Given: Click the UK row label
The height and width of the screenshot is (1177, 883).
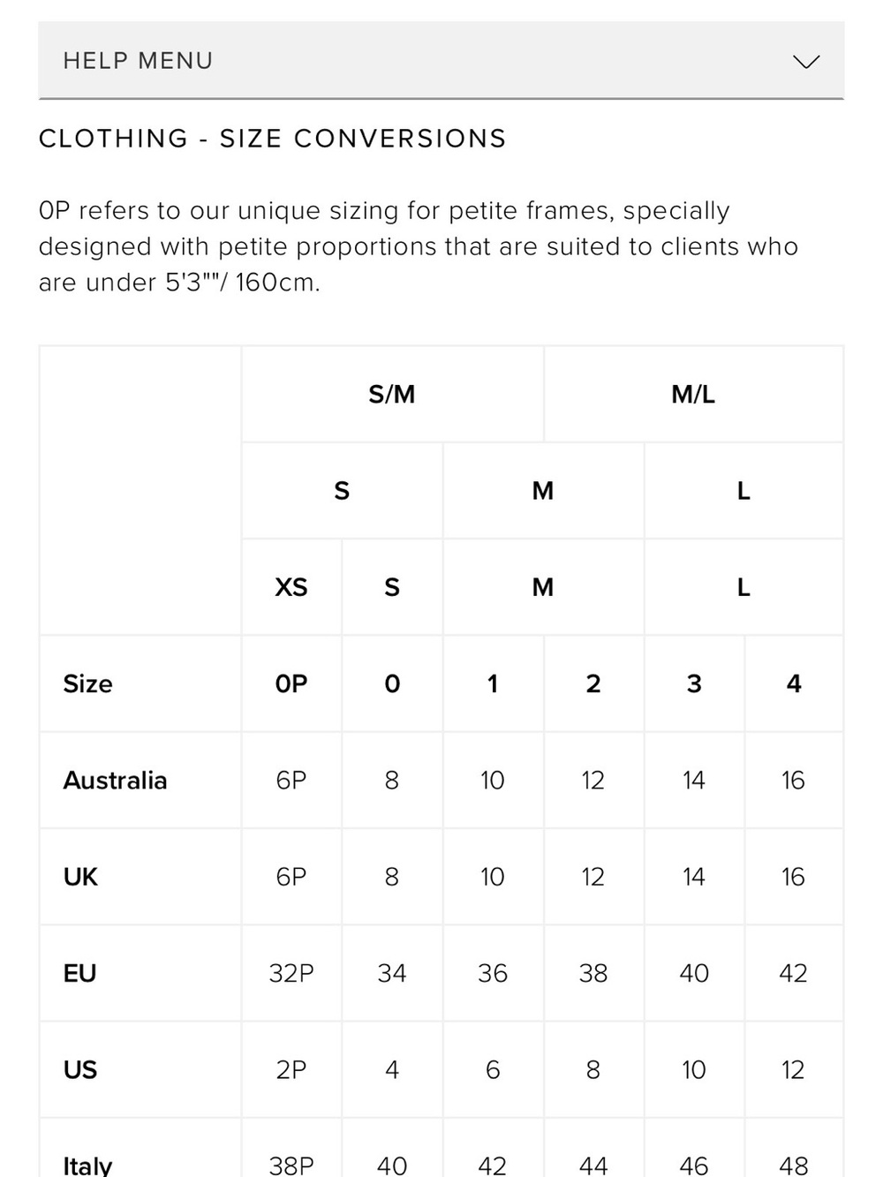Looking at the screenshot, I should (x=80, y=877).
